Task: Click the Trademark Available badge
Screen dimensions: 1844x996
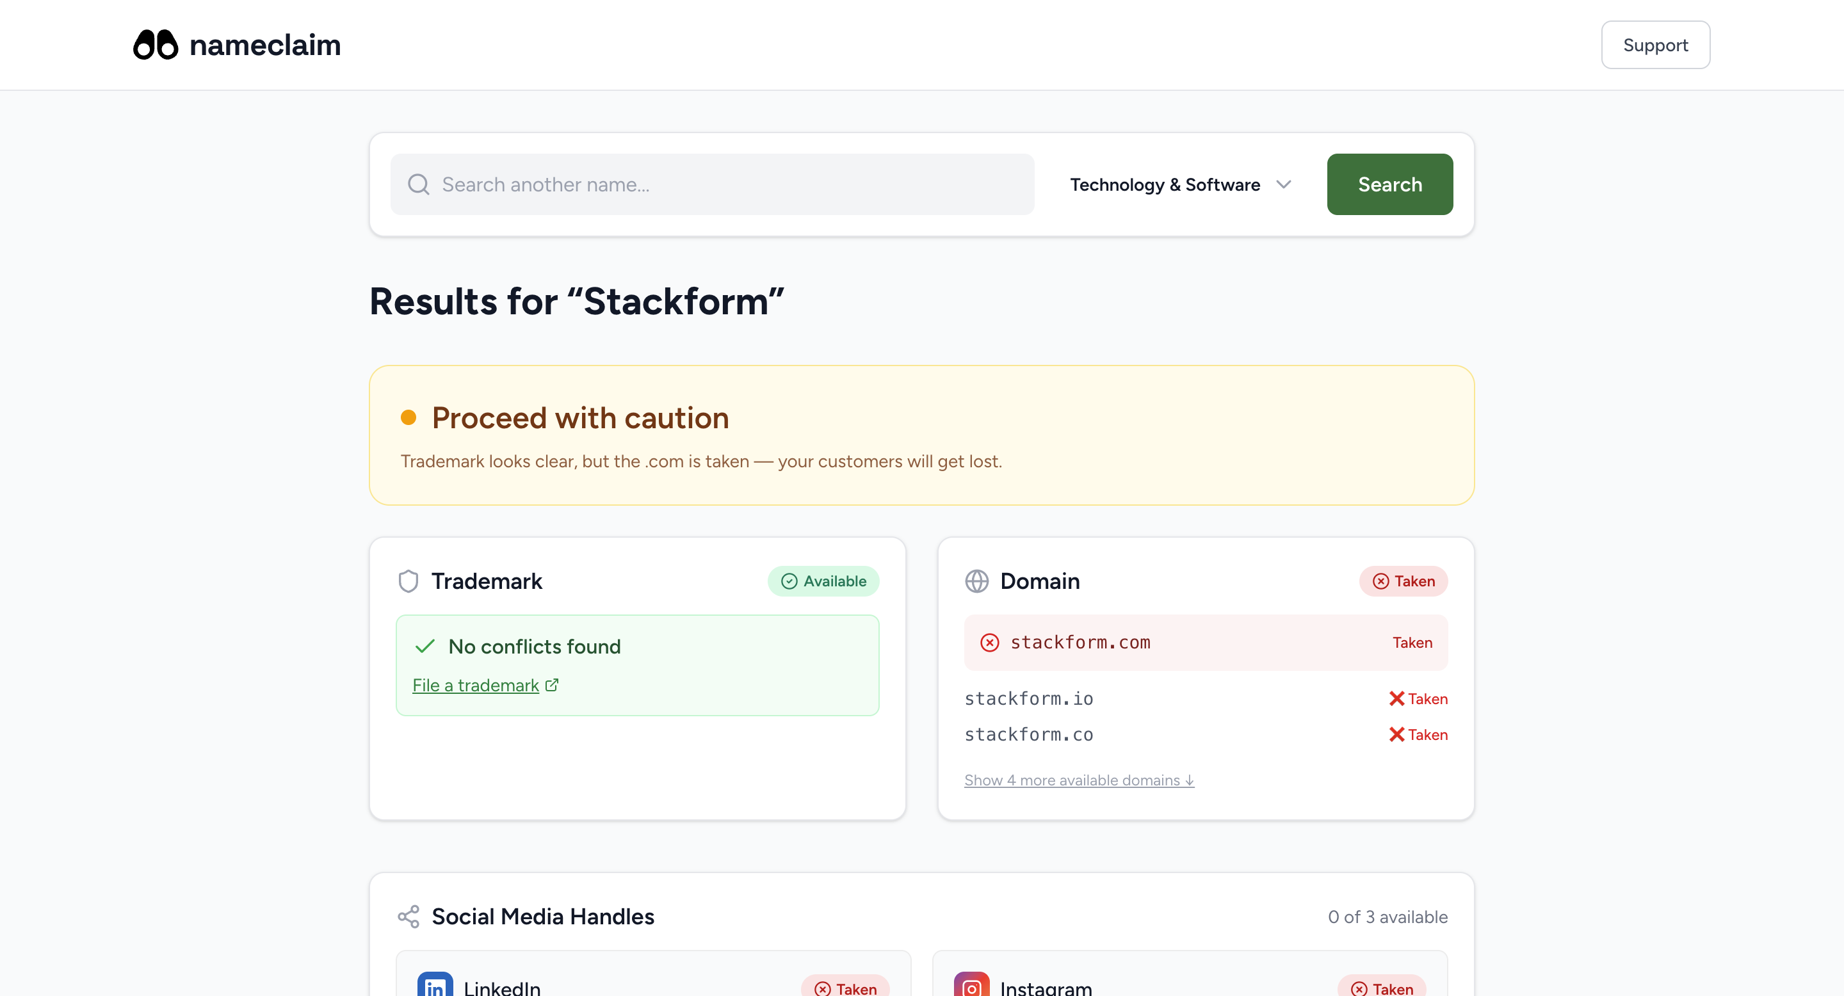Action: coord(823,581)
